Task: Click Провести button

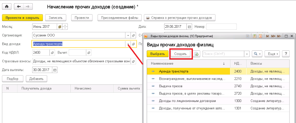Action: click(82, 18)
